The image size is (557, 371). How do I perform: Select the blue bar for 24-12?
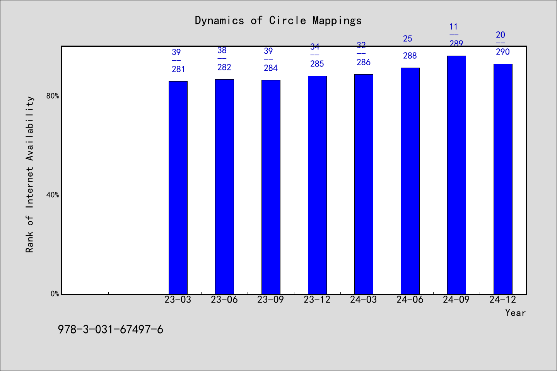point(503,179)
